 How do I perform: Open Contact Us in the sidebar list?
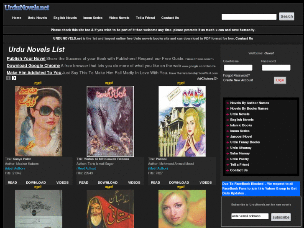239,170
